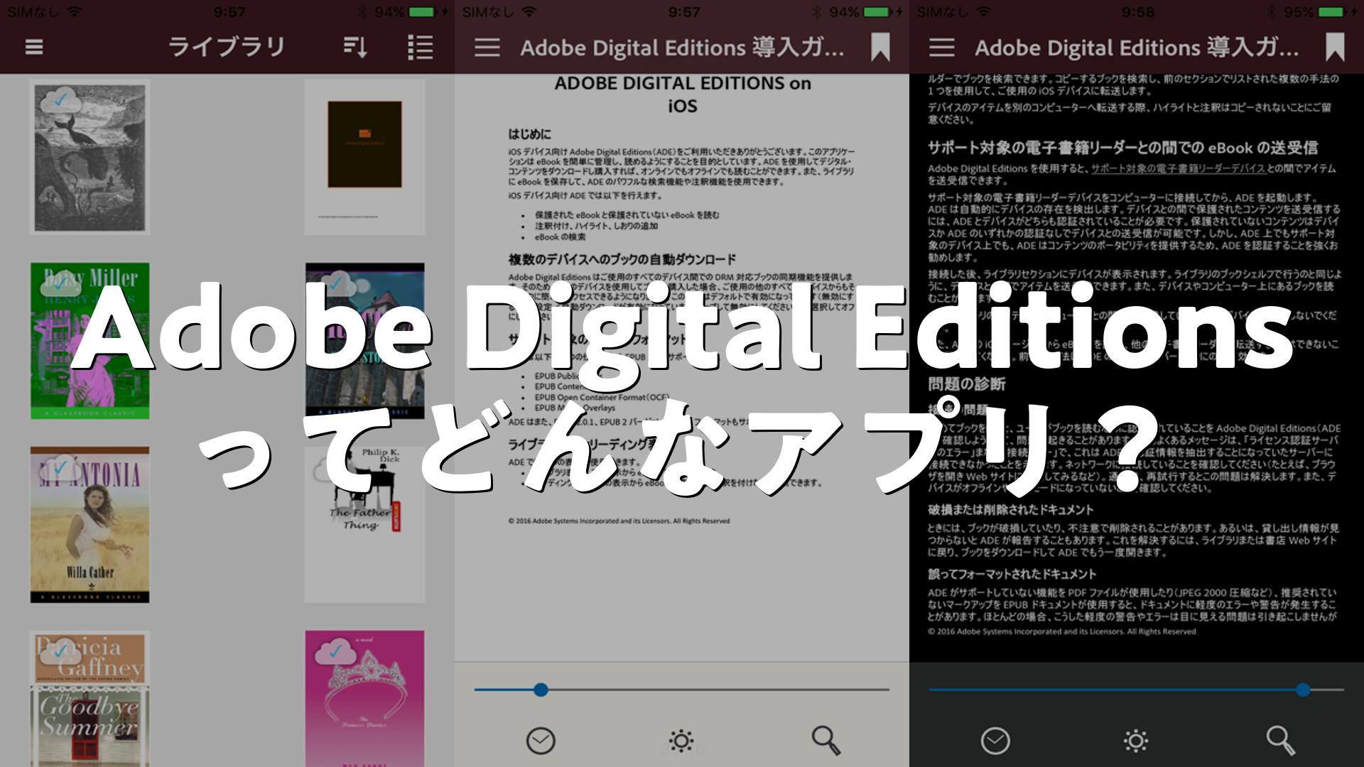Tap the 誤ってフォーマットされたドキュメント heading

click(1012, 574)
